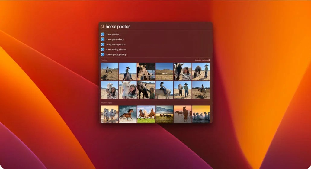Click the search field containing "horse photos"

pyautogui.click(x=155, y=26)
